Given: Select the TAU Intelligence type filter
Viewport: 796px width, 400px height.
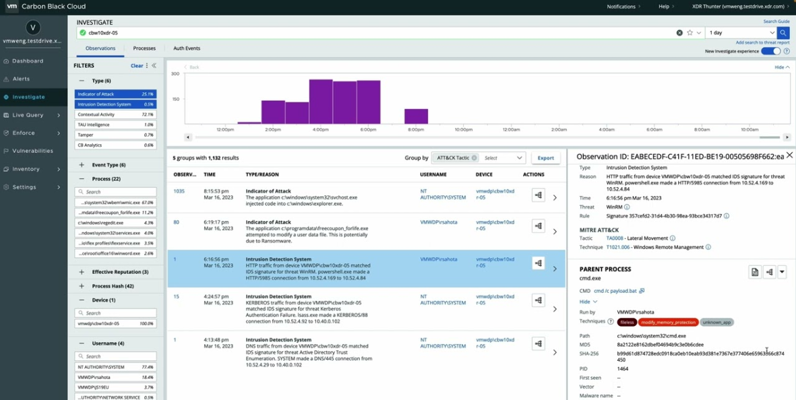Looking at the screenshot, I should tap(117, 125).
